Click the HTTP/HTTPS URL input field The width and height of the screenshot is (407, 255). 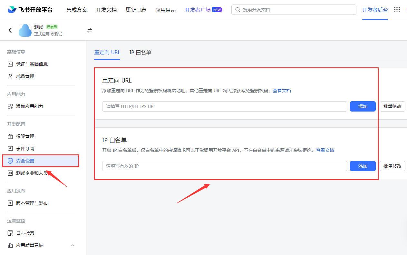click(224, 106)
